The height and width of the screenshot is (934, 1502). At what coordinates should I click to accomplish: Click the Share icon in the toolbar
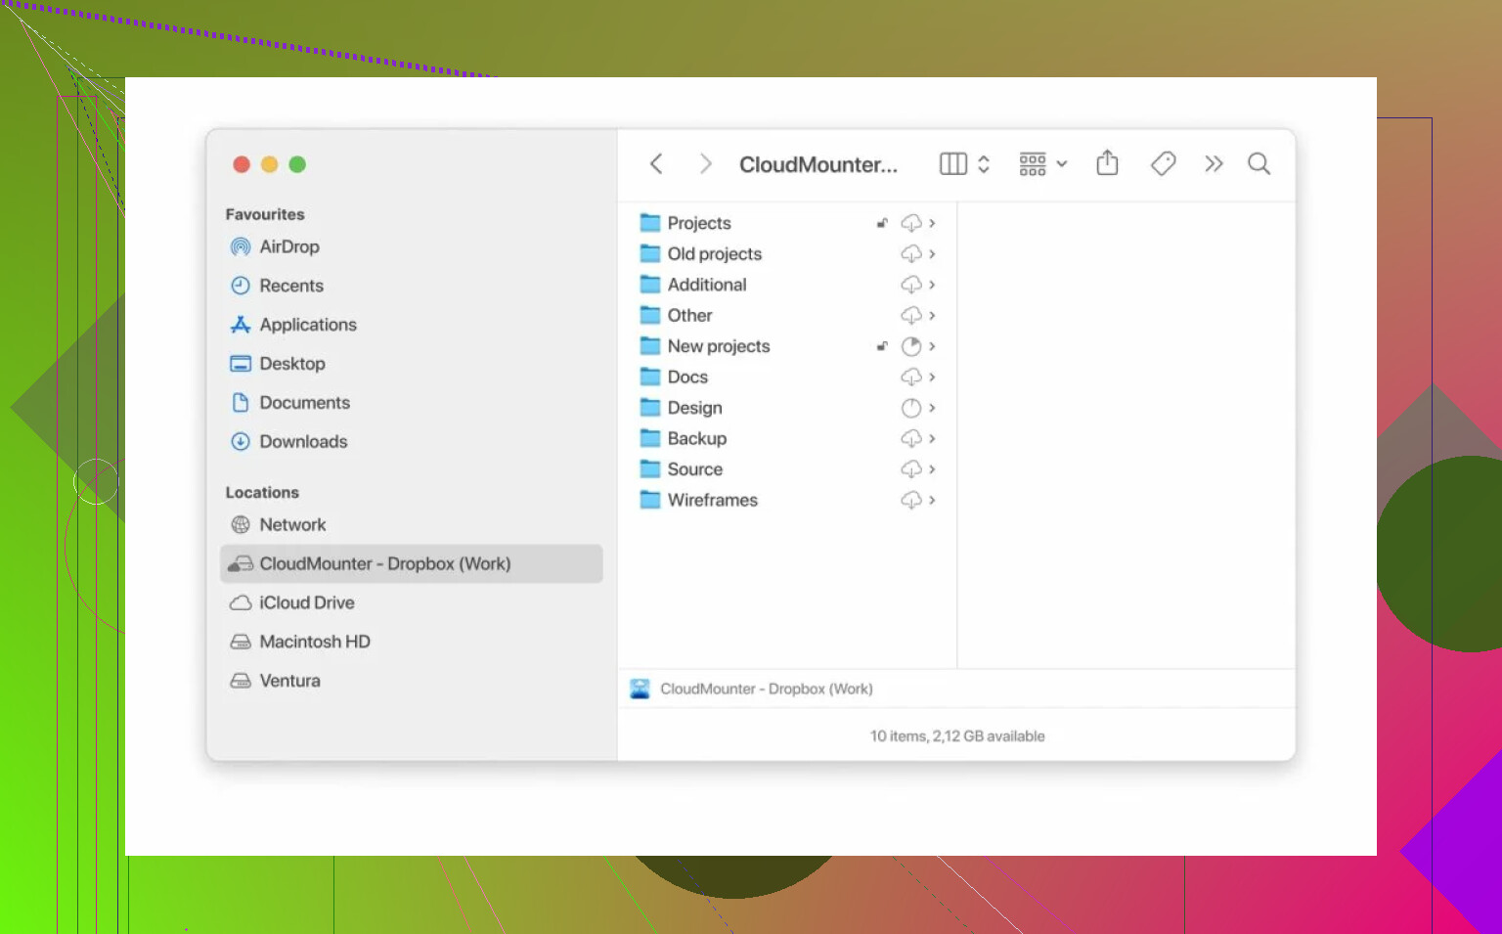tap(1107, 163)
